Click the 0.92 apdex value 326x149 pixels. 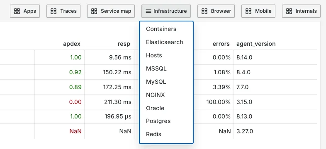coord(75,72)
